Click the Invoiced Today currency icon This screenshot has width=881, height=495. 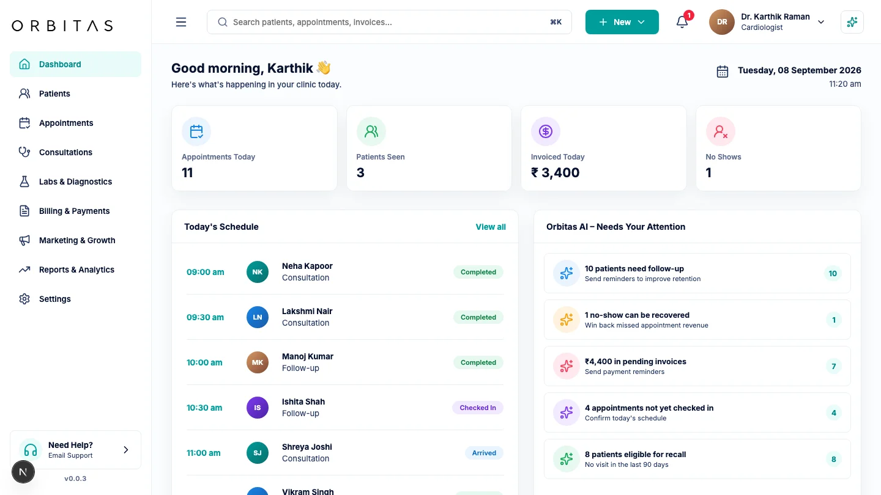(x=546, y=131)
